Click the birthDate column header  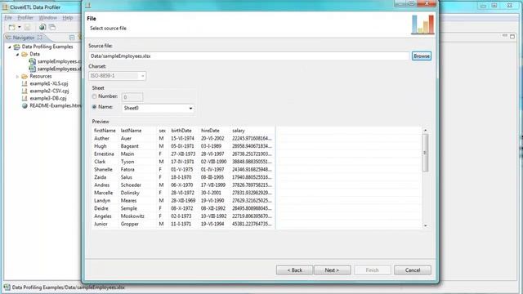click(181, 131)
